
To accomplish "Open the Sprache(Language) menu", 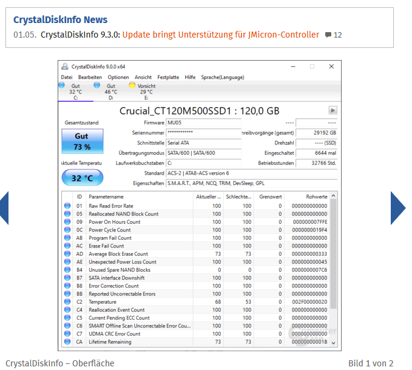I will (223, 77).
